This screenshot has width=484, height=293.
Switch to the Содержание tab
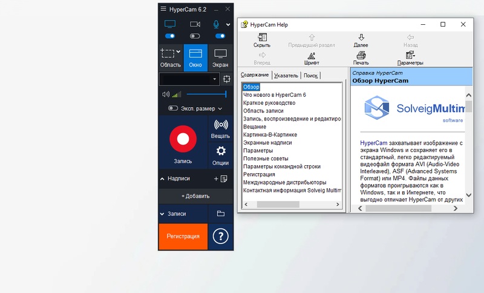pos(255,75)
